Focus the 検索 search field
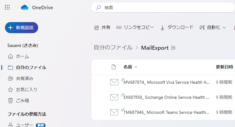Viewport: 235px width, 127px height. 163,7
